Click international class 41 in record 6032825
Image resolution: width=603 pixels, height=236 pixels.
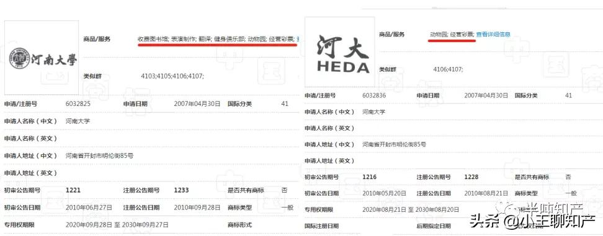(285, 104)
